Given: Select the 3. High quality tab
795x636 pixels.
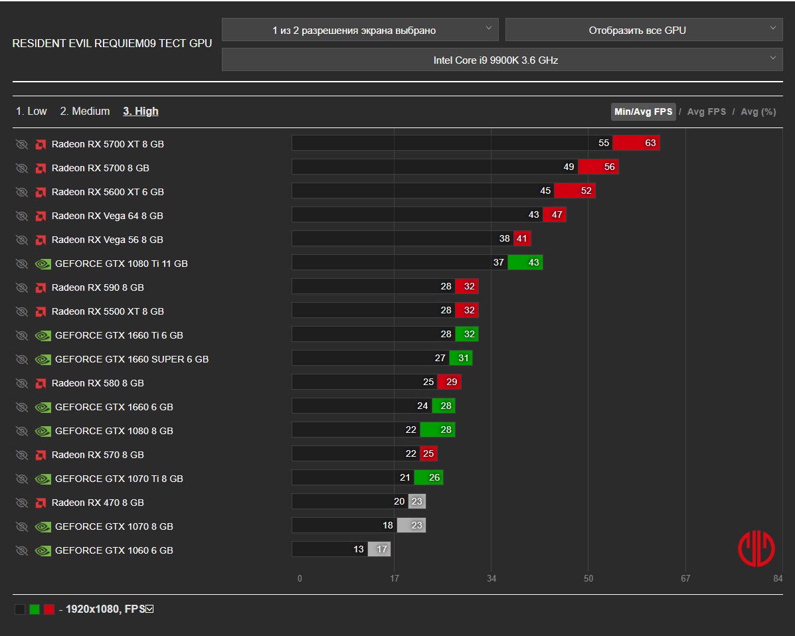Looking at the screenshot, I should point(140,111).
